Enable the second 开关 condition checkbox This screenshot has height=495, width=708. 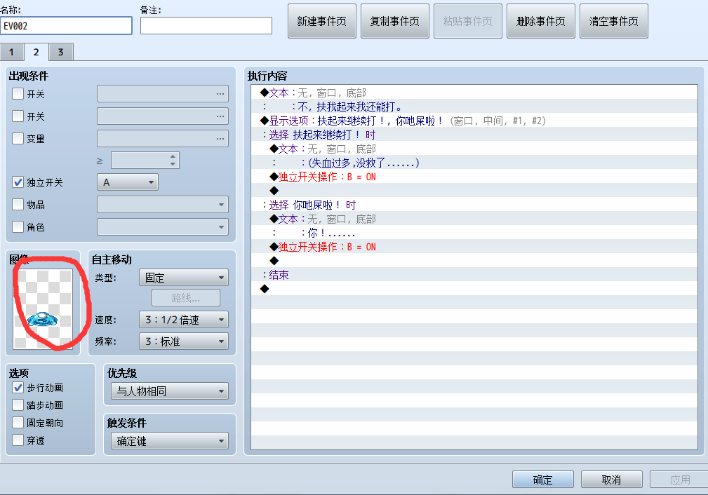pos(18,116)
